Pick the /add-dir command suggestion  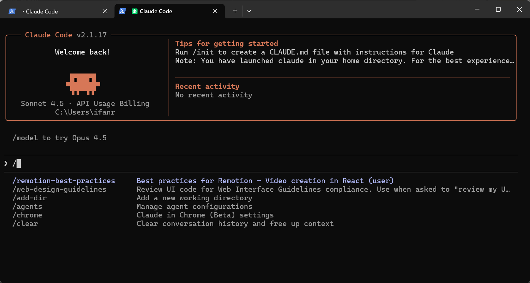(x=29, y=198)
